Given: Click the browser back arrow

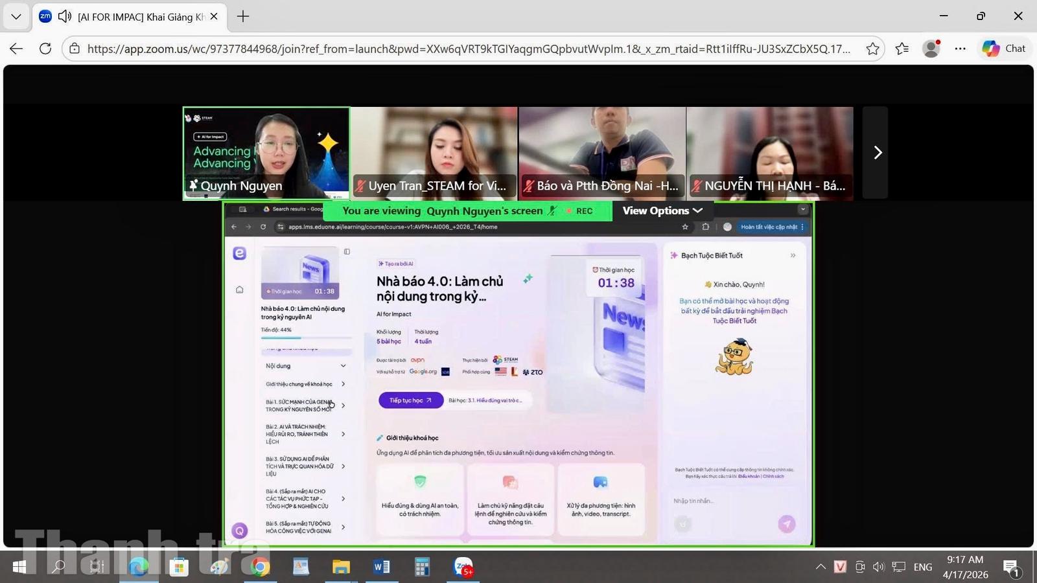Looking at the screenshot, I should click(16, 49).
